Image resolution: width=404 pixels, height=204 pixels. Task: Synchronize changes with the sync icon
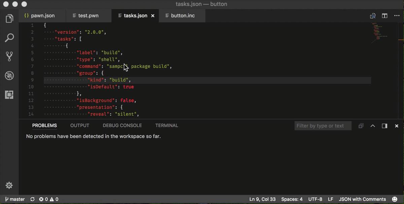[x=32, y=199]
